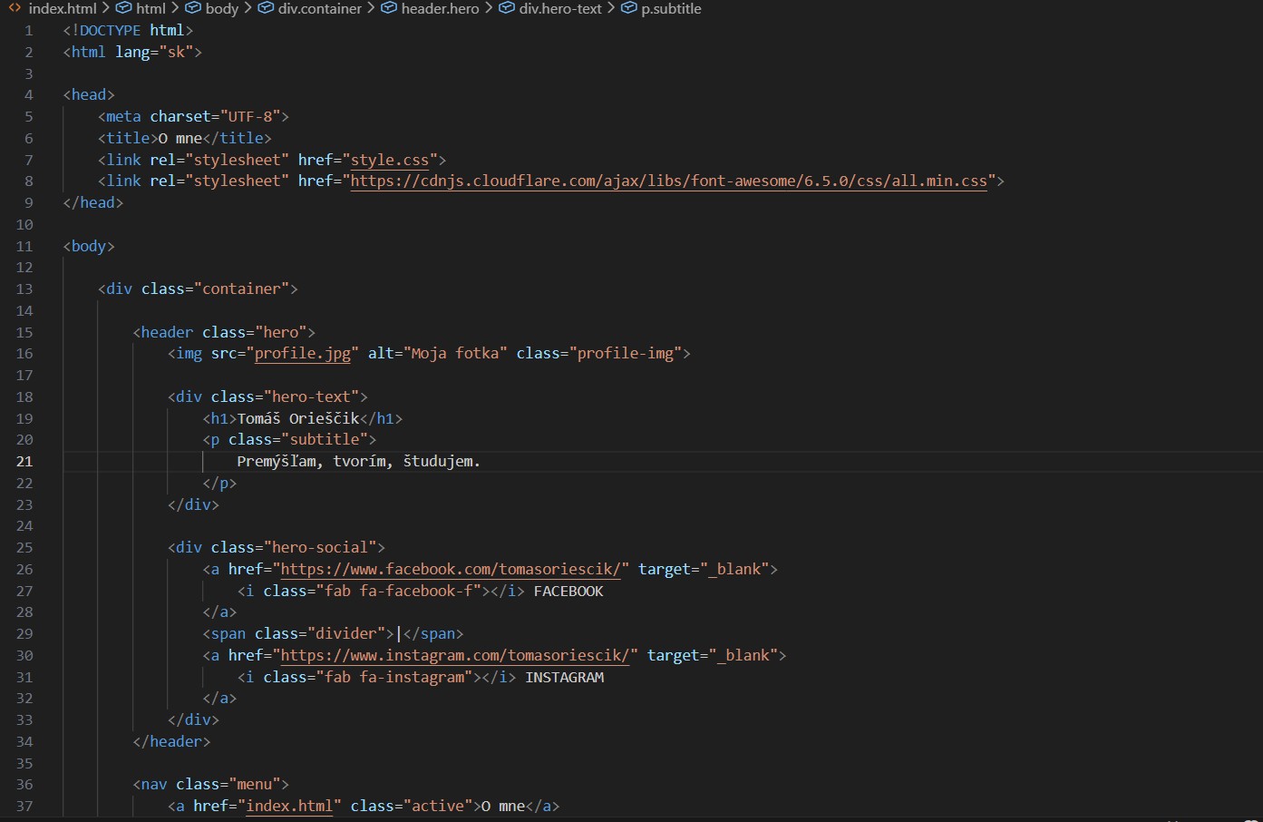Click the symbol icon before header.hero breadcrumb
Screen dimensions: 1263x822
pos(388,8)
